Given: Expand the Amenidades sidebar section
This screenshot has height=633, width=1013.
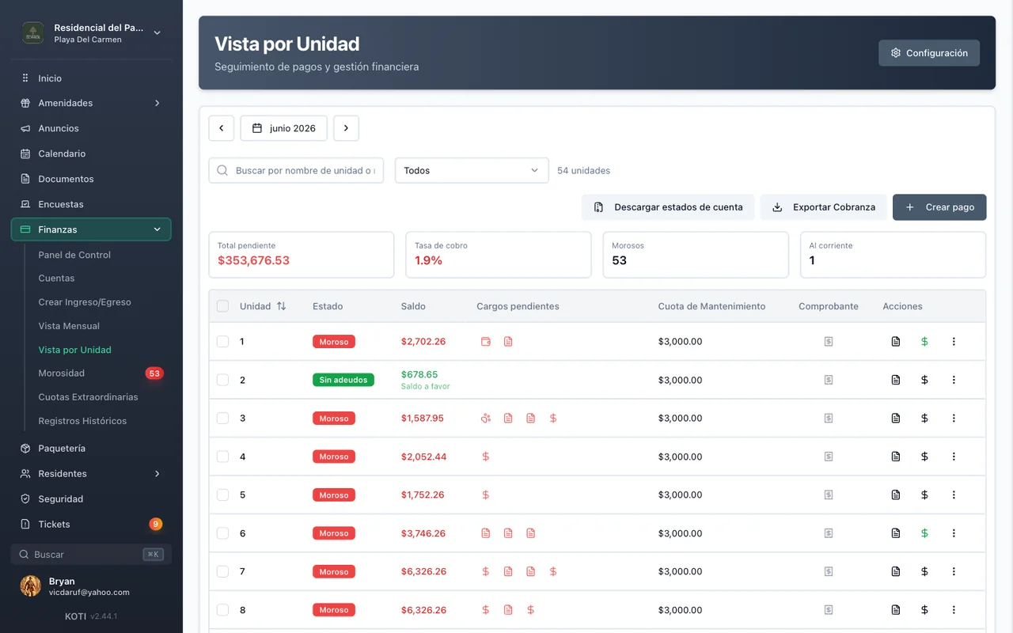Looking at the screenshot, I should 91,103.
